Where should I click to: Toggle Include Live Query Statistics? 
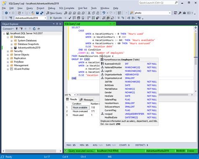point(93,18)
